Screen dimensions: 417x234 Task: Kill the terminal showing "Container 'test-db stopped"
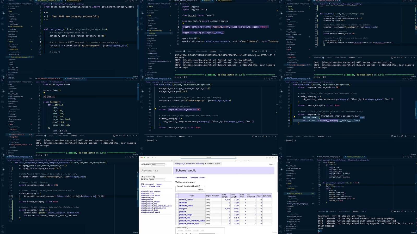406,211
